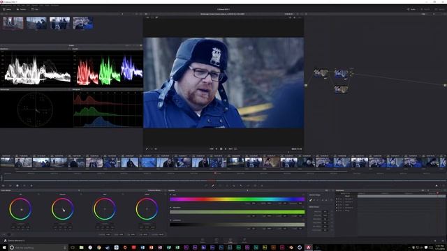Open the RGB Mixer palette icon
The height and width of the screenshot is (251, 447).
tap(24, 185)
